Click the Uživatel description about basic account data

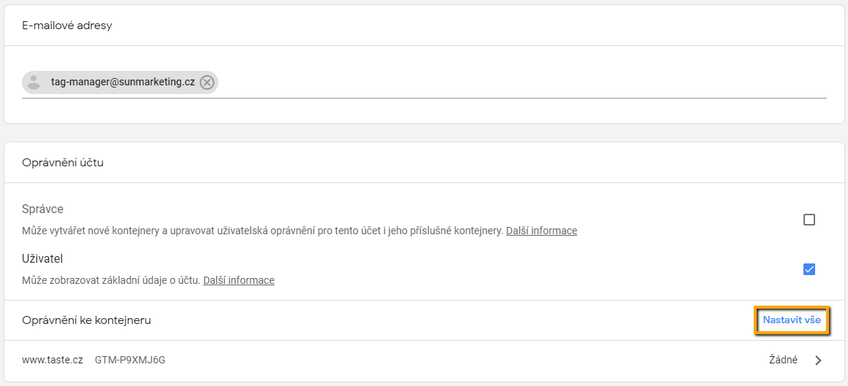[112, 281]
